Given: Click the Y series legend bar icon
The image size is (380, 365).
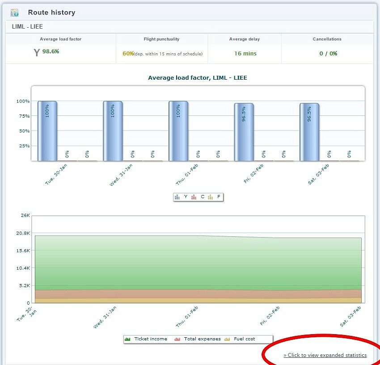Looking at the screenshot, I should (177, 197).
